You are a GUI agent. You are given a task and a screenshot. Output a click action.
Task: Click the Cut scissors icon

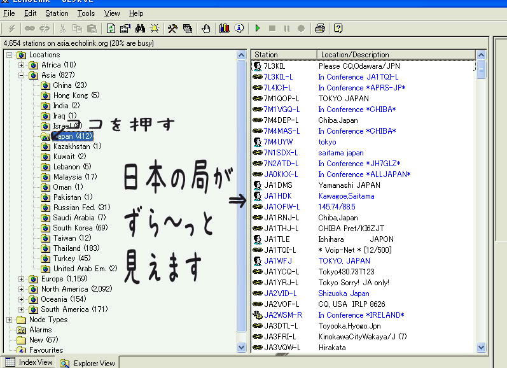(62, 29)
